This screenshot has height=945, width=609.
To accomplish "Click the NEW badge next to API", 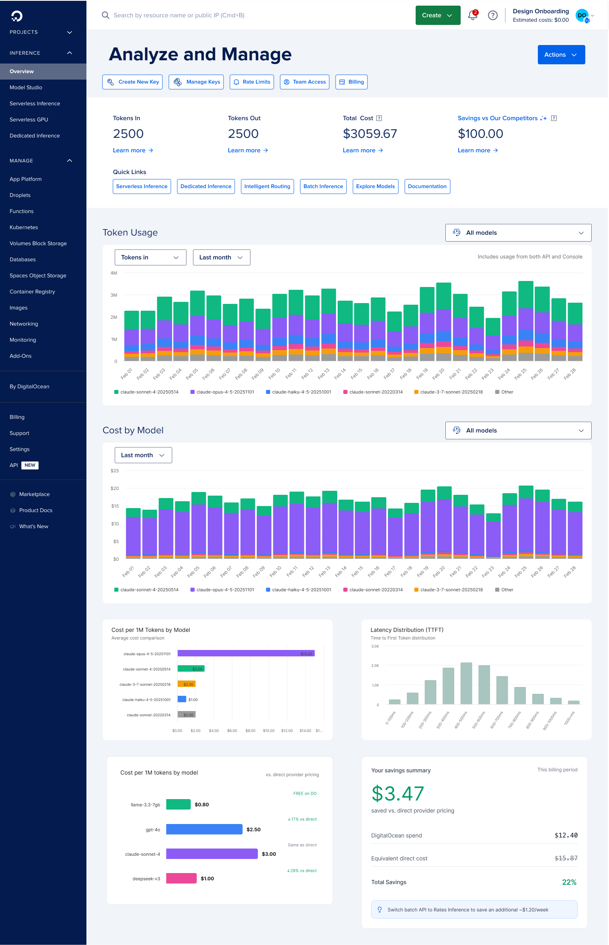I will (x=30, y=465).
